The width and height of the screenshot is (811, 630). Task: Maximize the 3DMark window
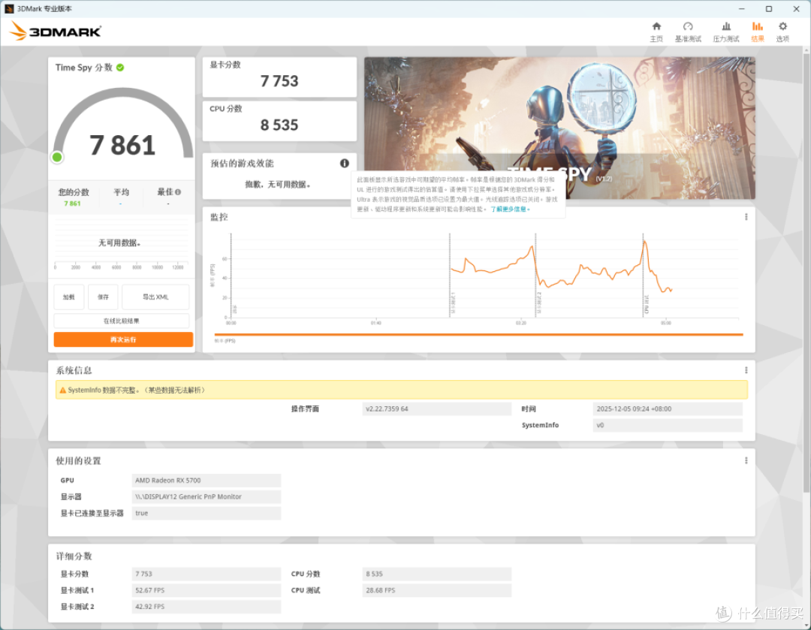[769, 9]
